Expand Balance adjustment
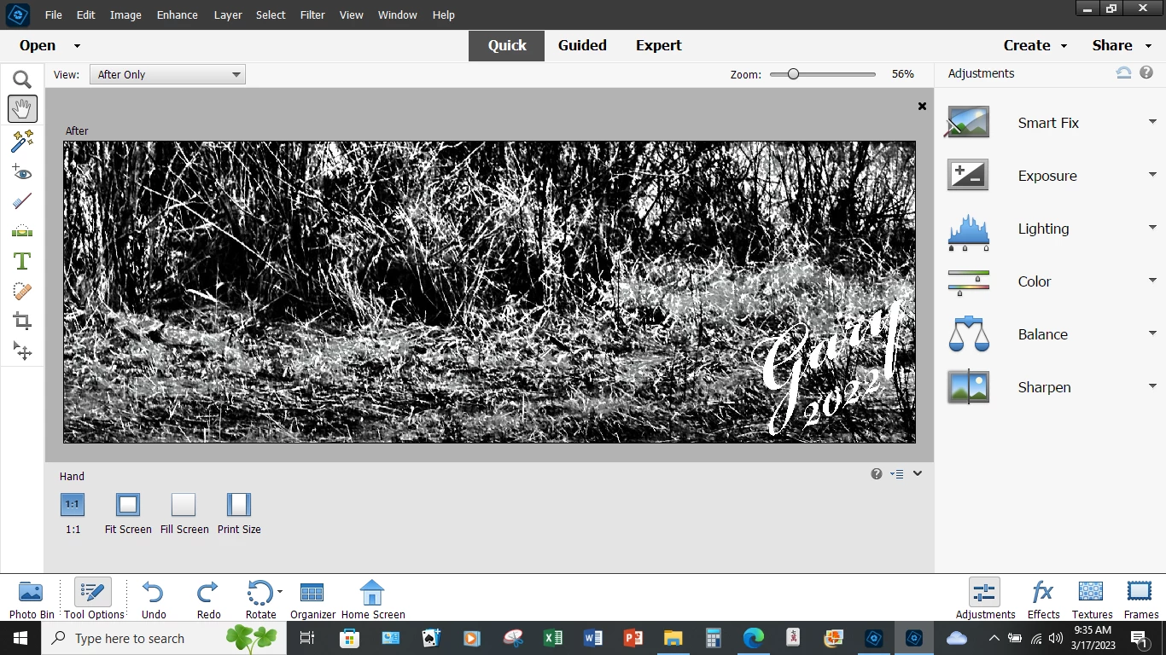 pos(1152,333)
